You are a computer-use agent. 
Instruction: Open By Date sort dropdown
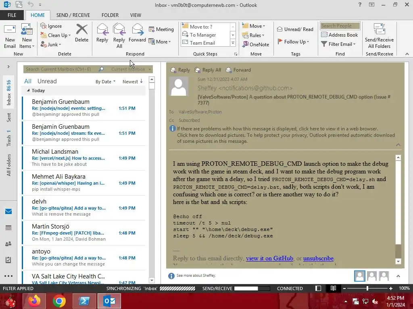point(105,82)
